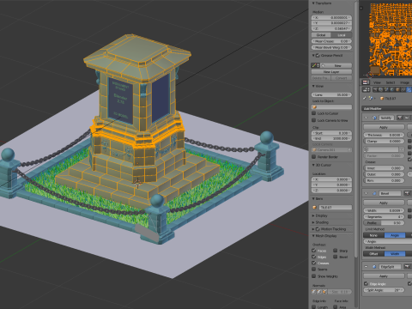412x309 pixels.
Task: Toggle split normals display icon under Normals
Action: (319, 292)
